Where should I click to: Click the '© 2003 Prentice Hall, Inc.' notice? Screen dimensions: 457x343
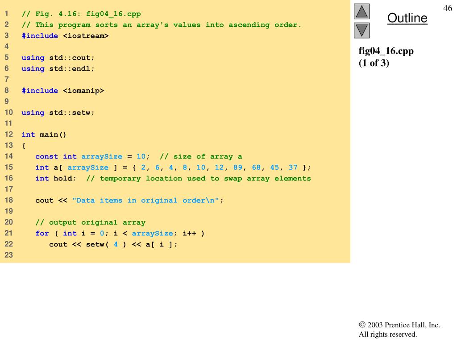[x=399, y=325]
